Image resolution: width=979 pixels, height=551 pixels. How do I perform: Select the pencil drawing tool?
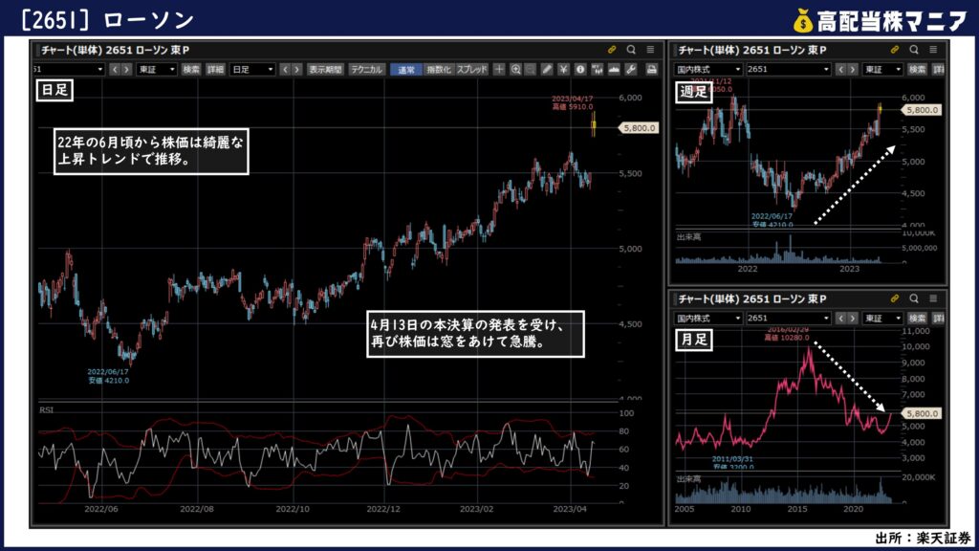547,69
